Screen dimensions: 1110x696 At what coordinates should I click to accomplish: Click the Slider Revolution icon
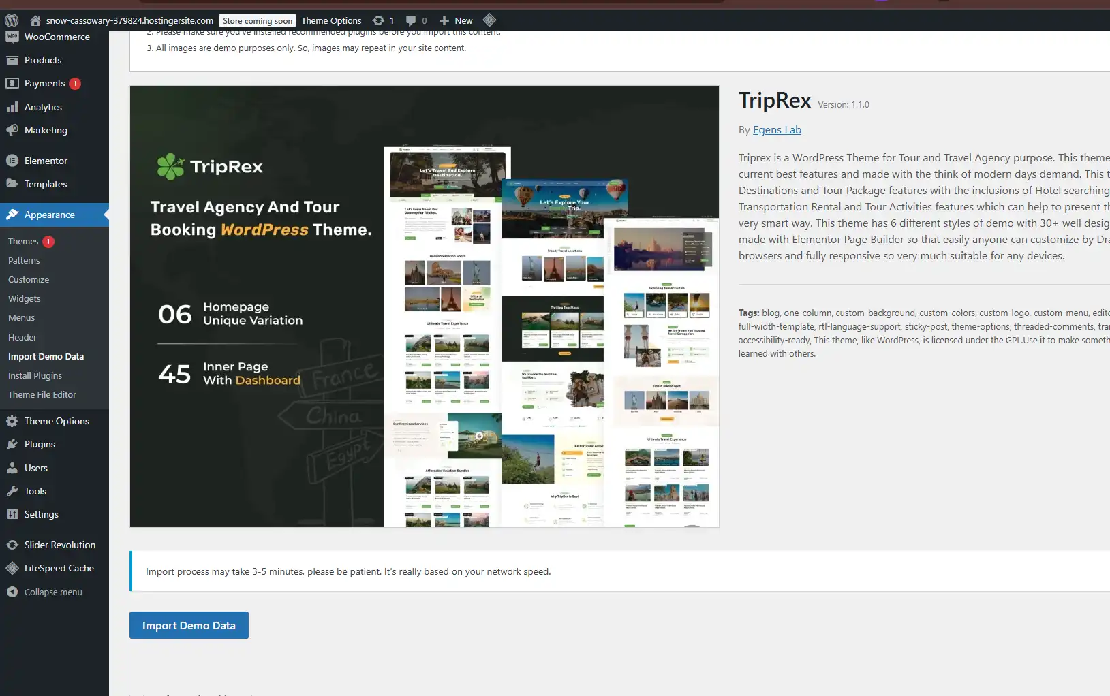[x=12, y=545]
